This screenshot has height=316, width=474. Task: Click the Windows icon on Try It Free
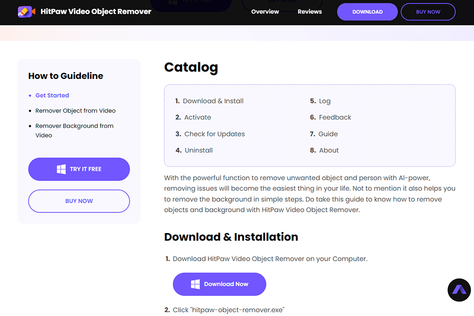[x=61, y=169]
